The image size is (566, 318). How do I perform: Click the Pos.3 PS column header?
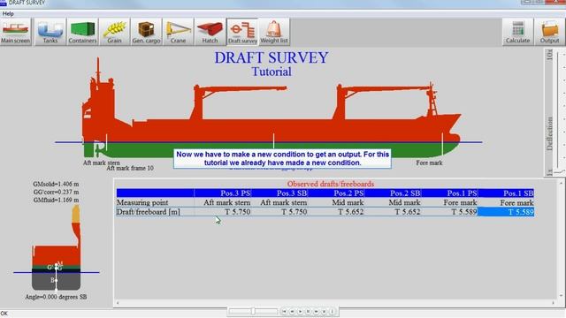click(223, 193)
